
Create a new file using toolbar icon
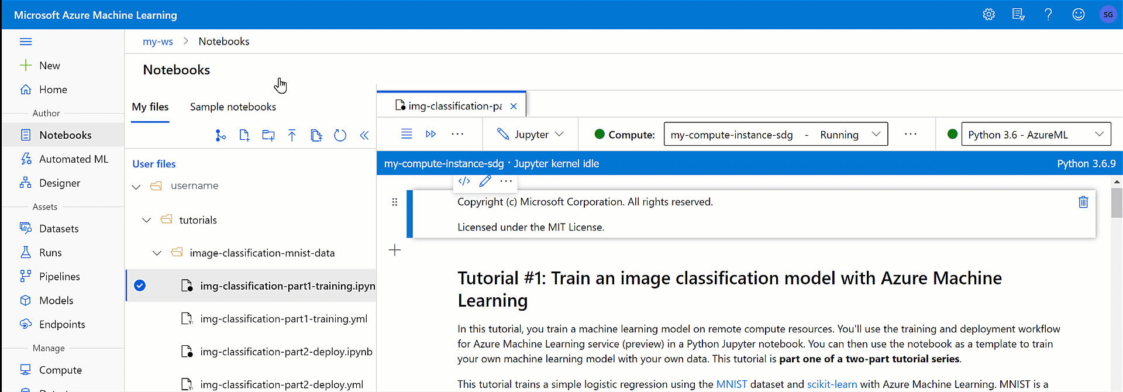pyautogui.click(x=244, y=136)
